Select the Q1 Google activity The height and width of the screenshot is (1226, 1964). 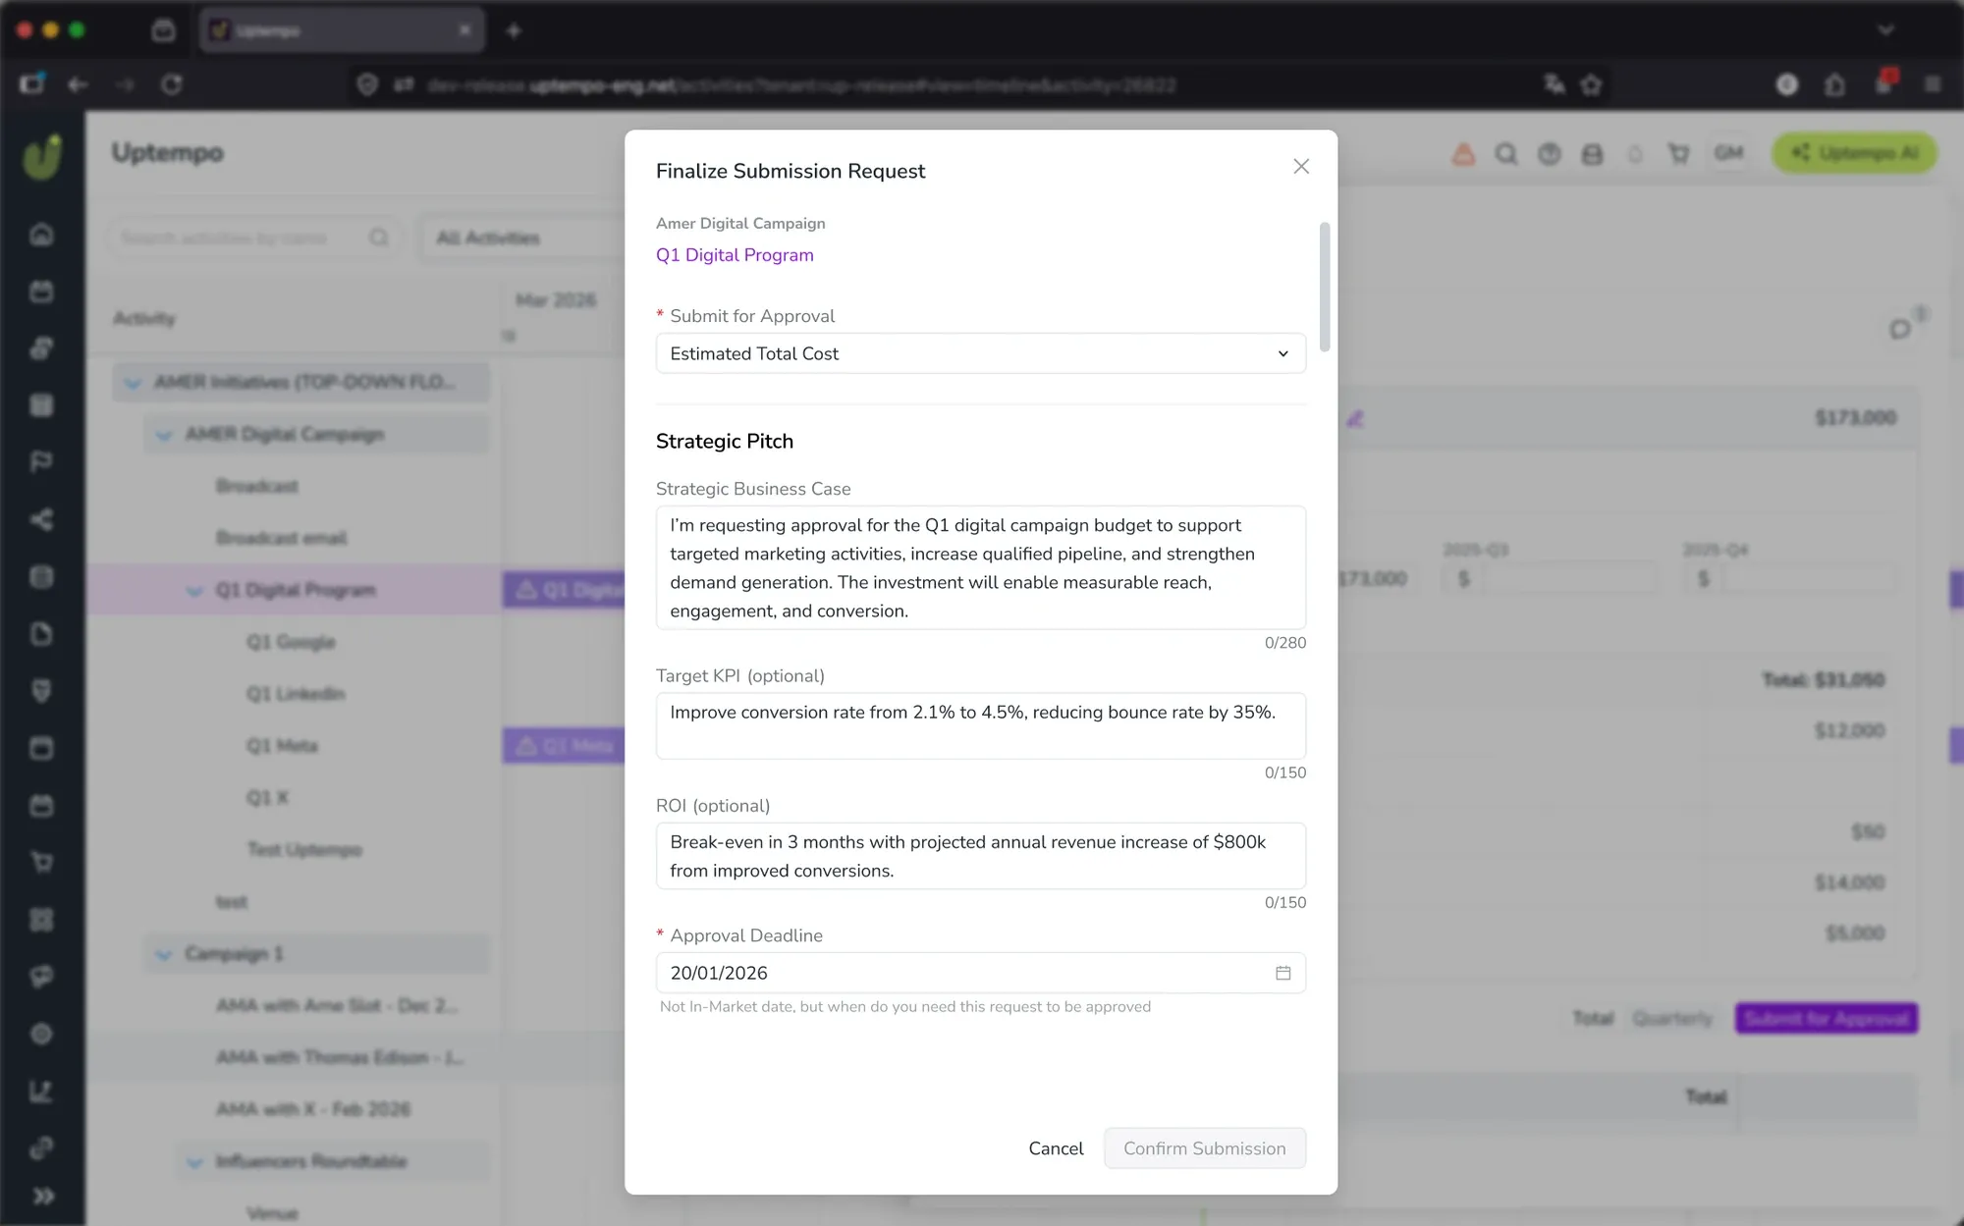(291, 642)
